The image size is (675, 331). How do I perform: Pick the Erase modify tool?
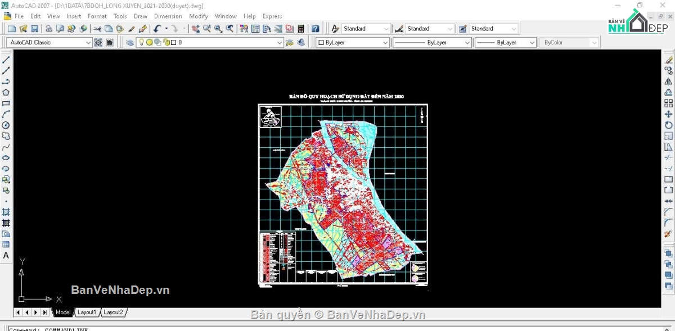669,60
